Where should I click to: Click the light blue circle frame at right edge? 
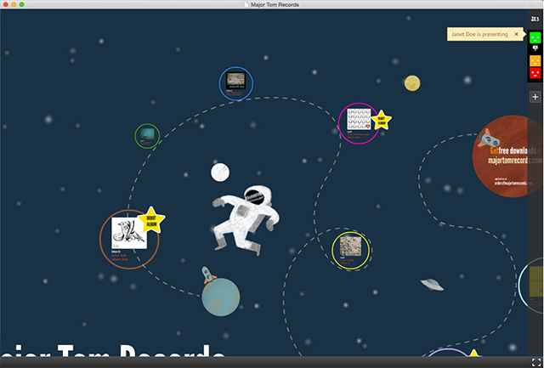(x=530, y=285)
